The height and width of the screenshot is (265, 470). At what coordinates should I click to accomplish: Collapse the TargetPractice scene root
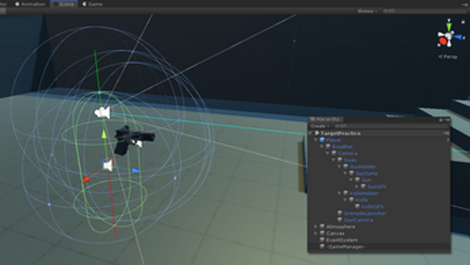click(x=311, y=133)
